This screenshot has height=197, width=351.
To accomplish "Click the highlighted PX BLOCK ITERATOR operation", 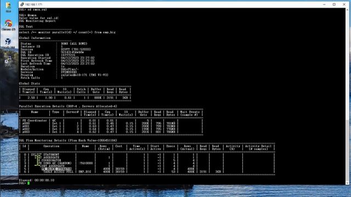I will (56, 169).
